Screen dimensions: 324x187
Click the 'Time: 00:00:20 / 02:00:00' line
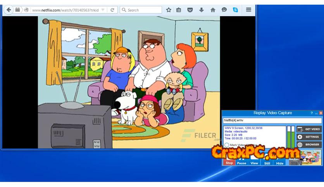tap(241, 138)
